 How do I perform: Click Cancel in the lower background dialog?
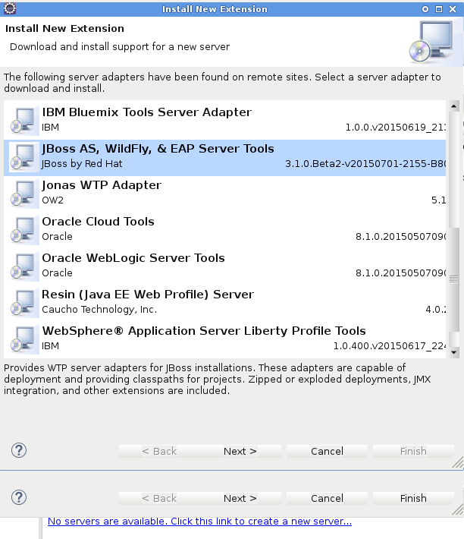pyautogui.click(x=327, y=499)
